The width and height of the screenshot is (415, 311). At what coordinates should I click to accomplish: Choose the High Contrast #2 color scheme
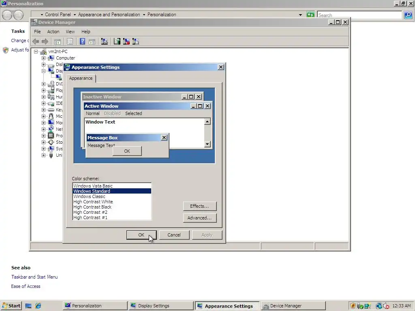coord(112,212)
